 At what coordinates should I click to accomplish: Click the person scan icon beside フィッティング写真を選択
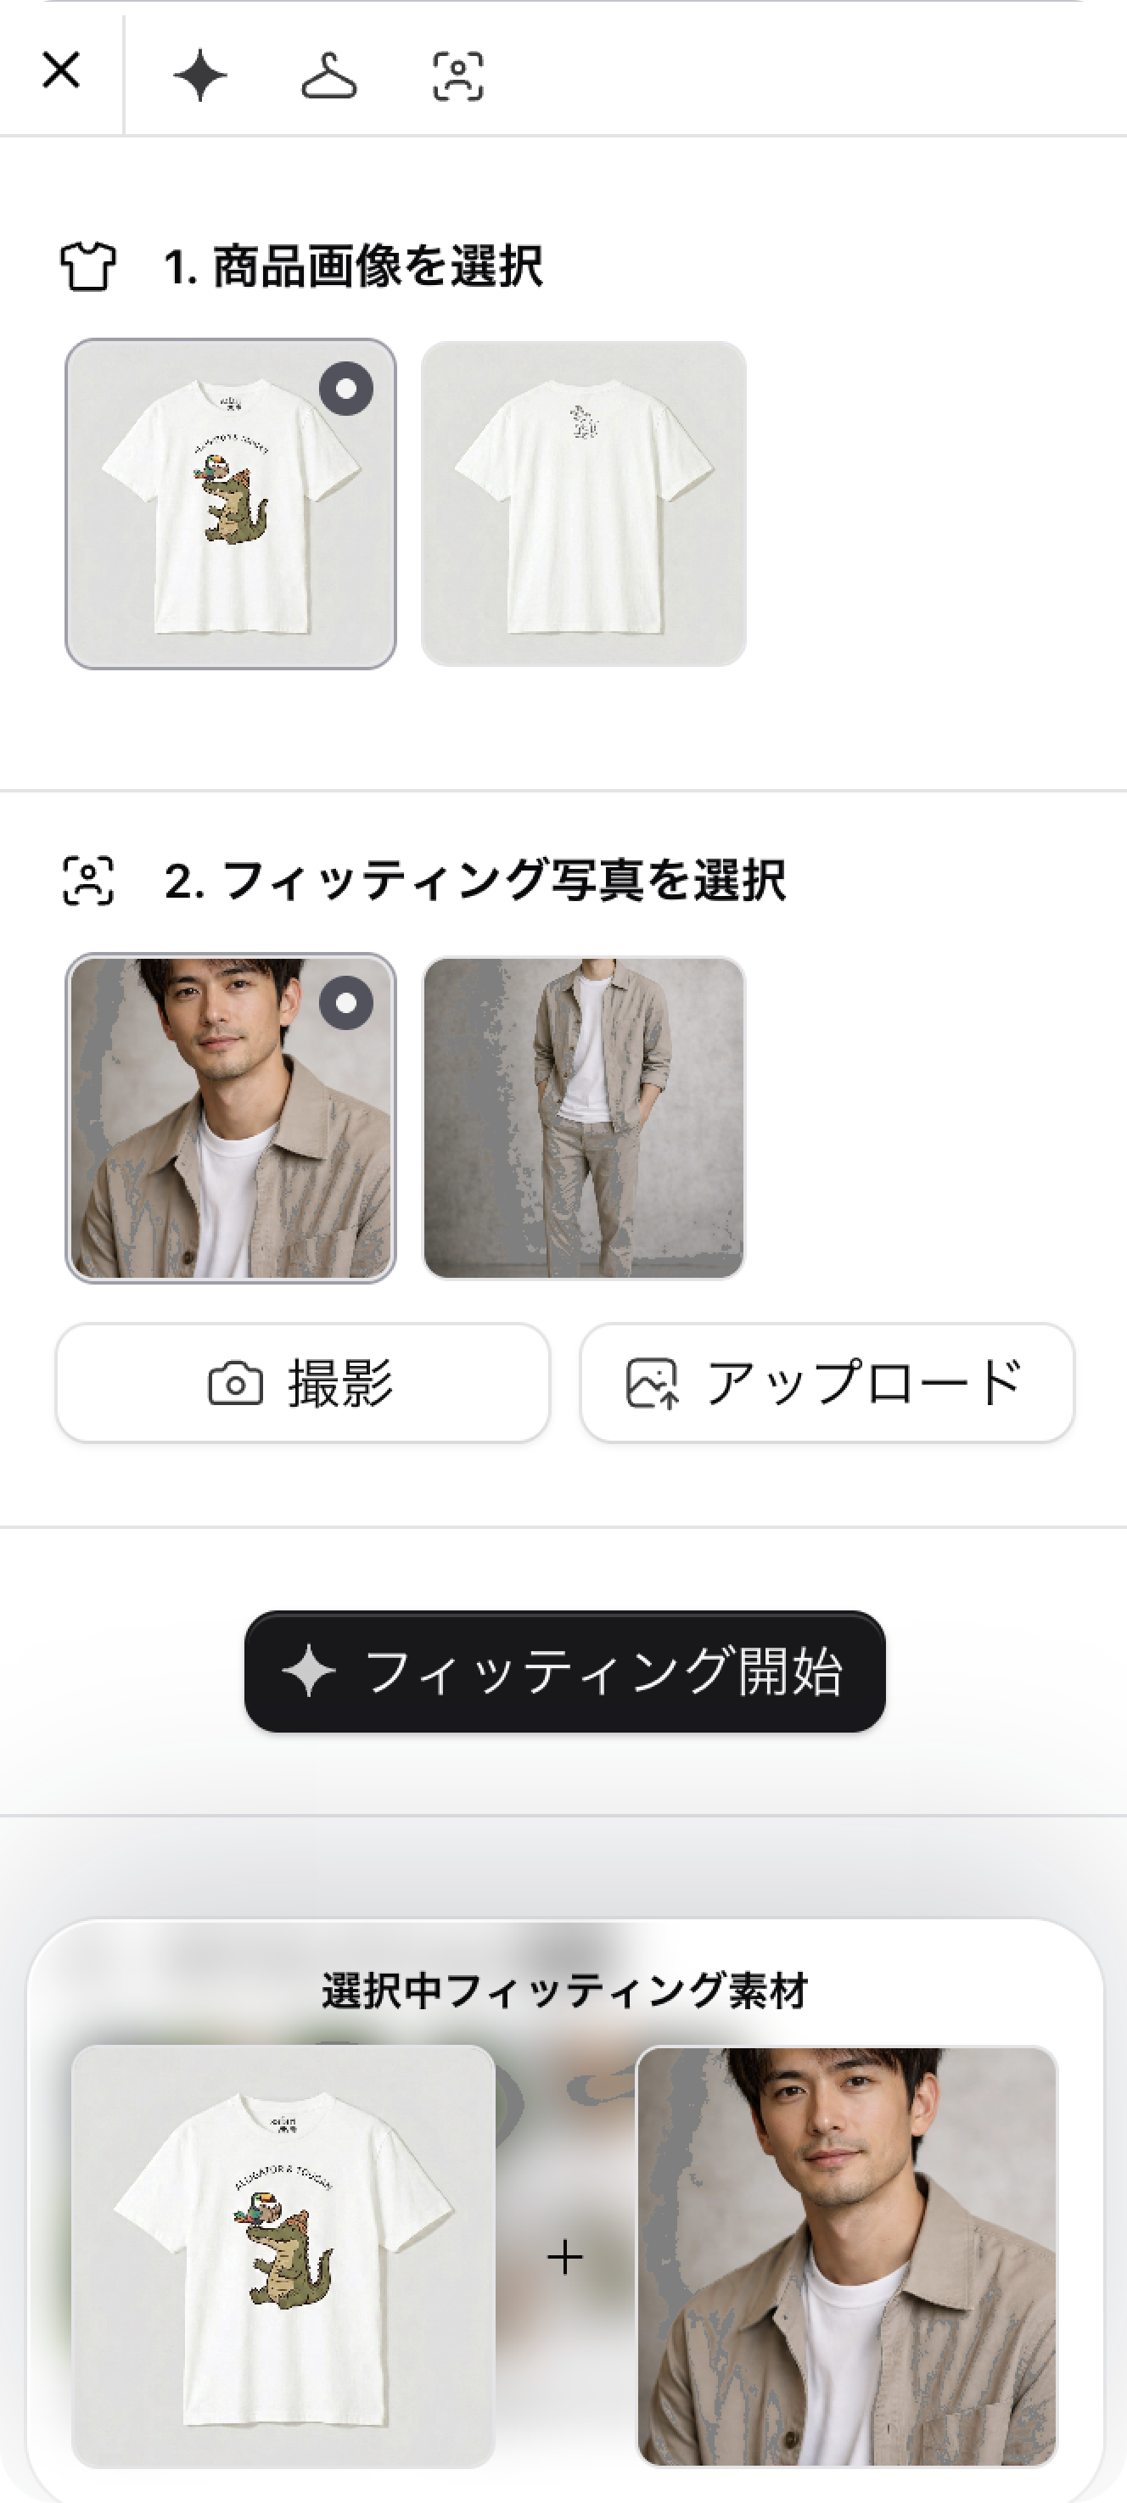pos(88,882)
